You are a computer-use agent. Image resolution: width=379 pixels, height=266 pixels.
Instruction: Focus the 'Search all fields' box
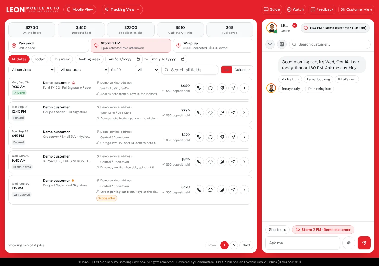pos(190,70)
